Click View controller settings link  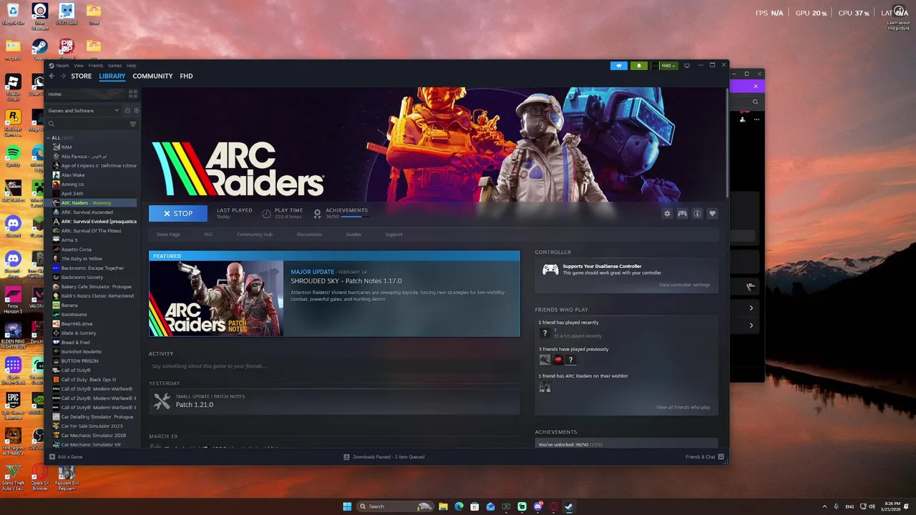pyautogui.click(x=685, y=285)
